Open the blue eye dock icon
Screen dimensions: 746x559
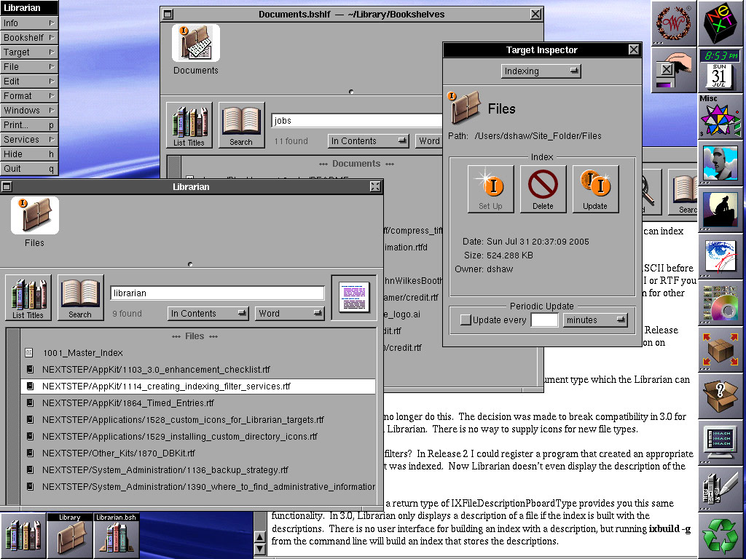click(x=721, y=256)
